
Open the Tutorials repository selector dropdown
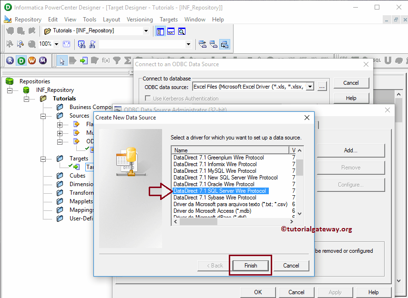click(x=146, y=30)
